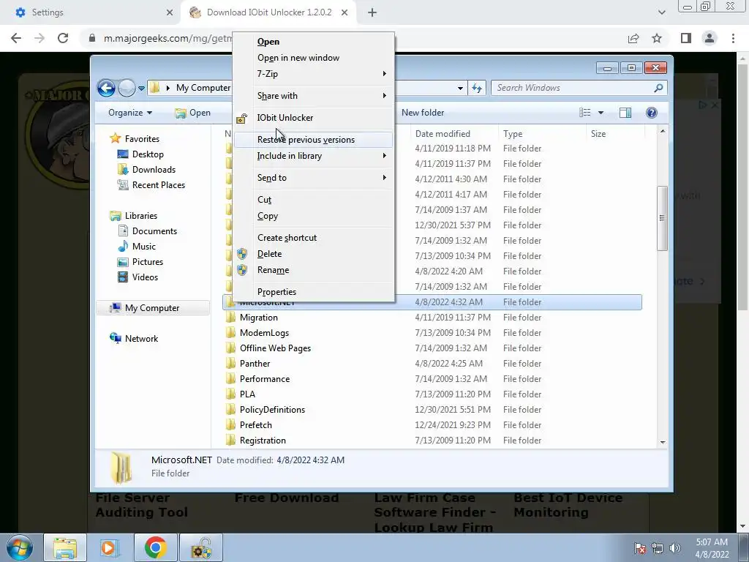Expand the 7-Zip submenu

[x=313, y=74]
